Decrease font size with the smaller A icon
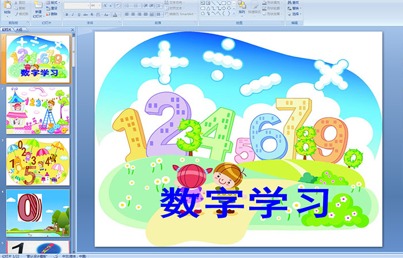Screen dimensions: 403x258 111,5
